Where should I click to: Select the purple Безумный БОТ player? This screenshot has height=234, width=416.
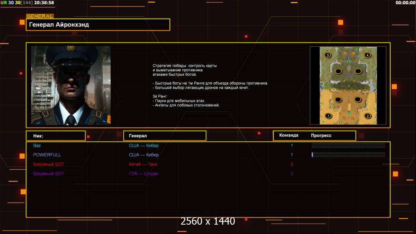tap(48, 174)
